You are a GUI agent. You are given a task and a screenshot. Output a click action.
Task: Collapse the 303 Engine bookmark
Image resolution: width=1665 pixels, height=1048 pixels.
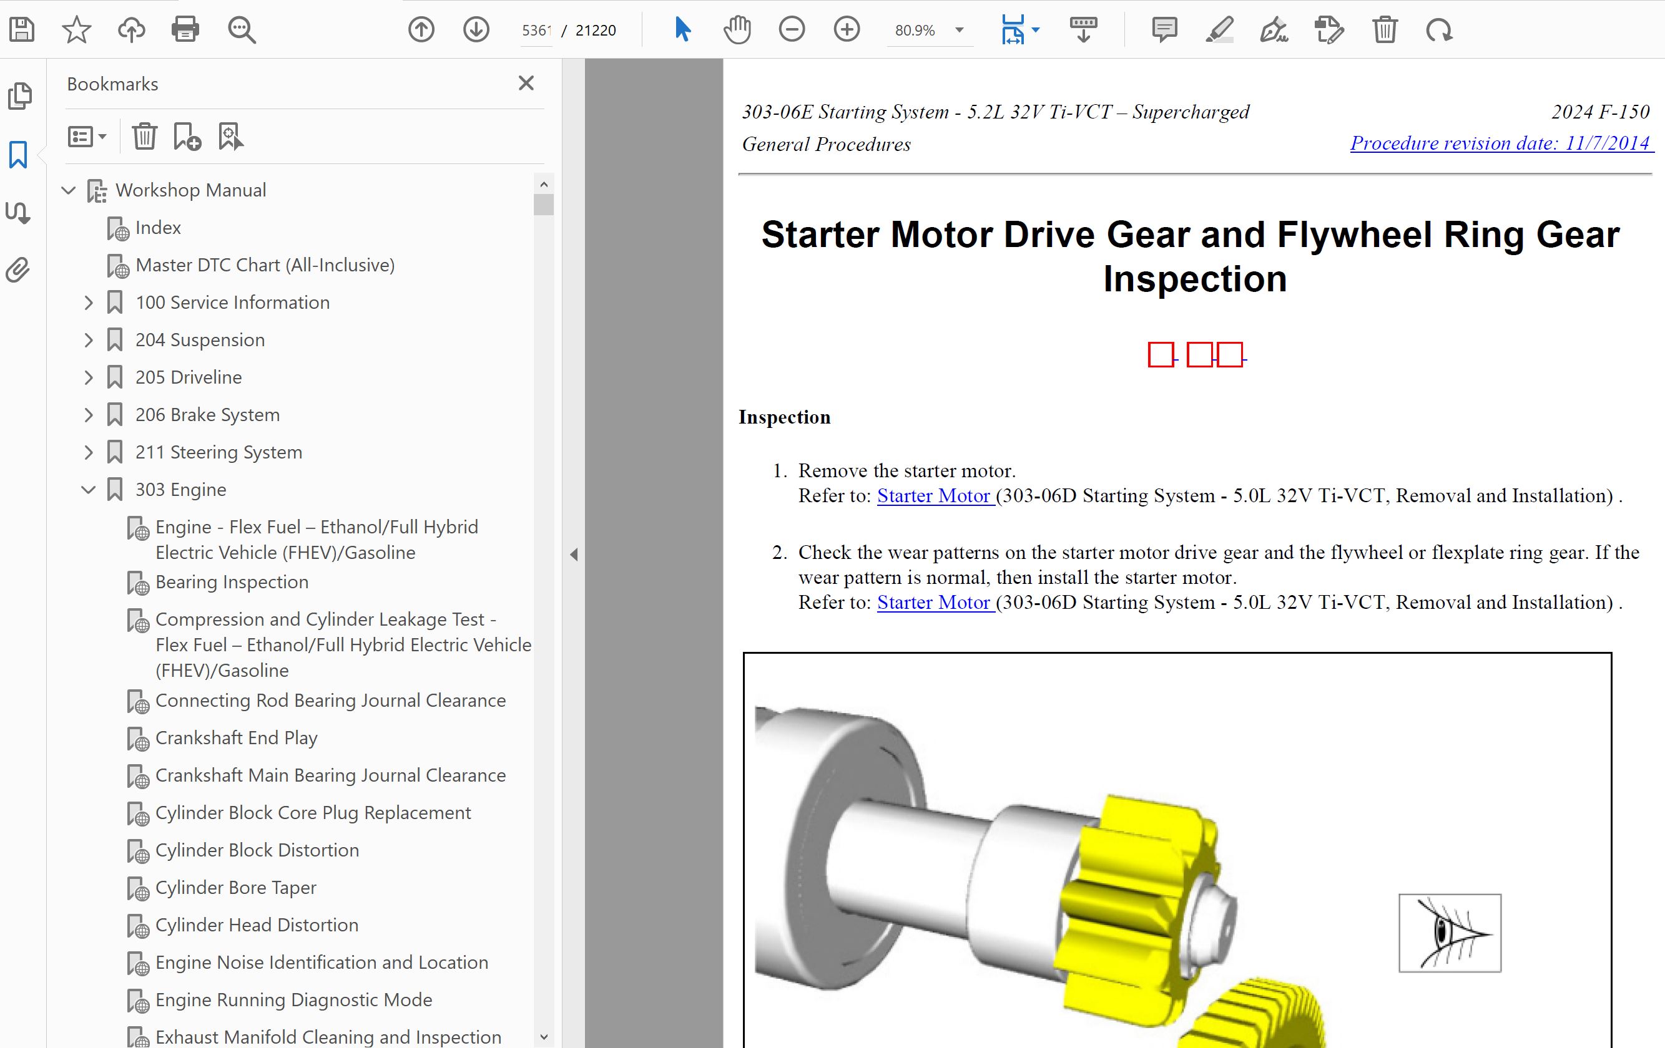point(89,490)
